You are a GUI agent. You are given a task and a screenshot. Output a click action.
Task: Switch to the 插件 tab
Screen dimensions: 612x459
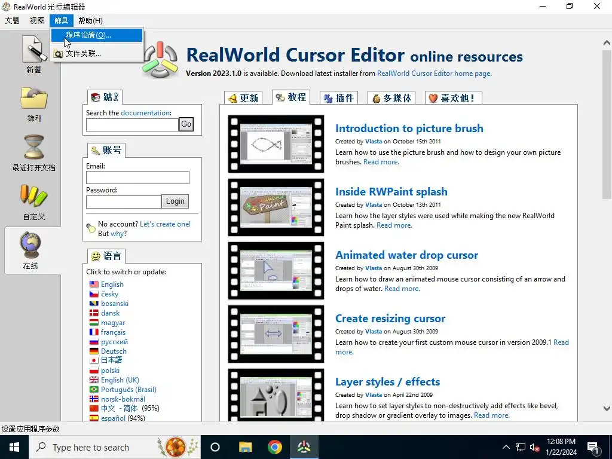(339, 98)
